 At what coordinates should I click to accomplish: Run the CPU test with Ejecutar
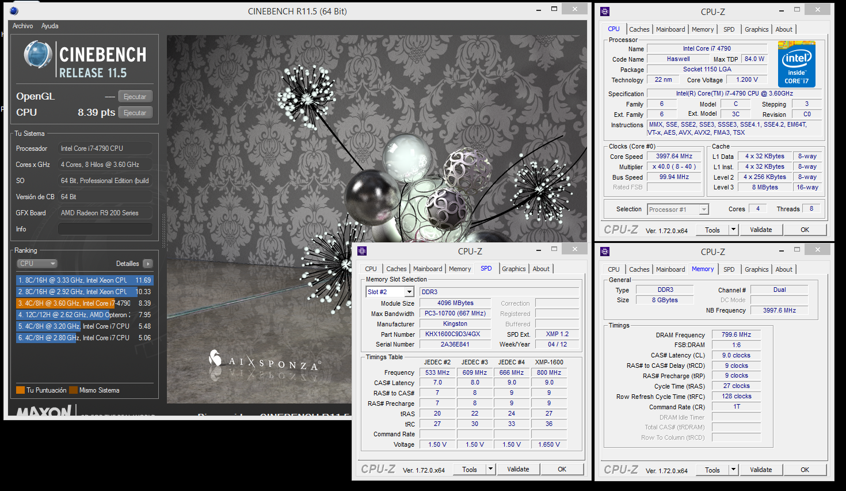click(135, 113)
